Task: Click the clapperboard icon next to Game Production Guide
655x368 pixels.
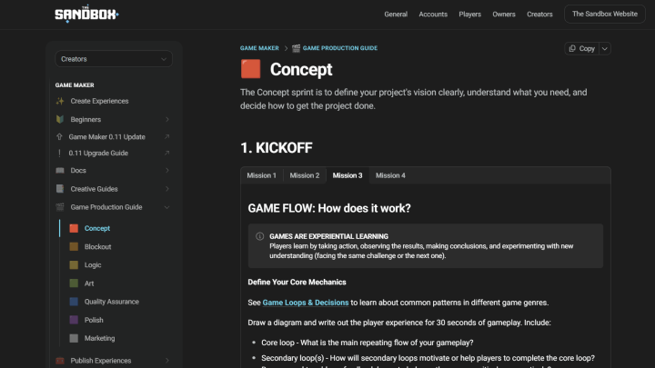Action: click(x=60, y=207)
